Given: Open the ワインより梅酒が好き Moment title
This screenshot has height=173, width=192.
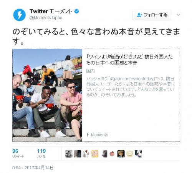Looking at the screenshot, I should (129, 60).
